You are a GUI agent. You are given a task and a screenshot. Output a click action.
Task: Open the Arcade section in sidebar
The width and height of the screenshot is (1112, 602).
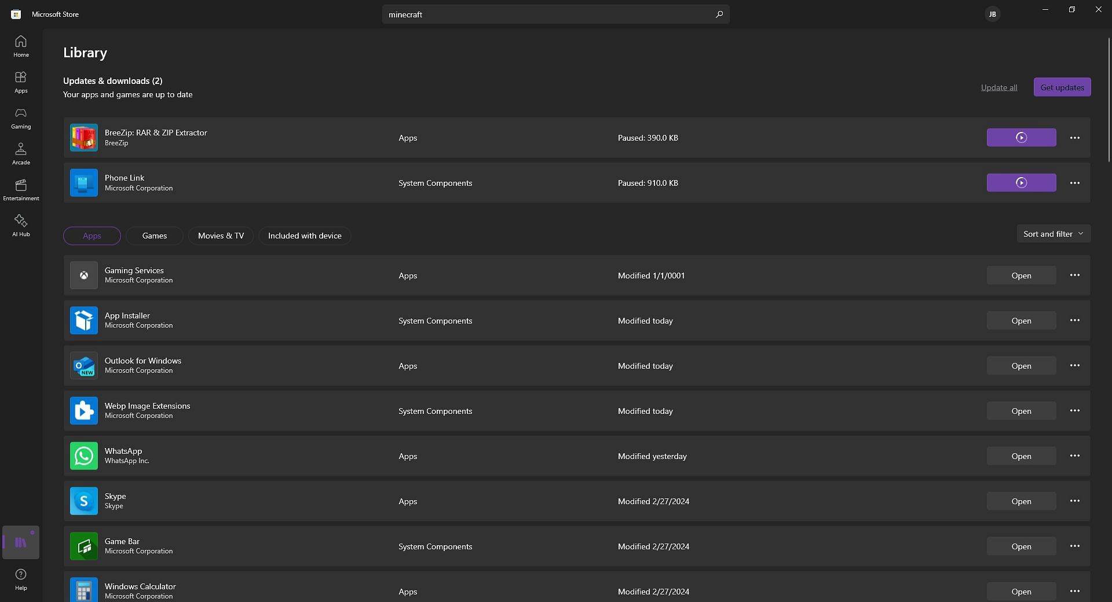(21, 154)
